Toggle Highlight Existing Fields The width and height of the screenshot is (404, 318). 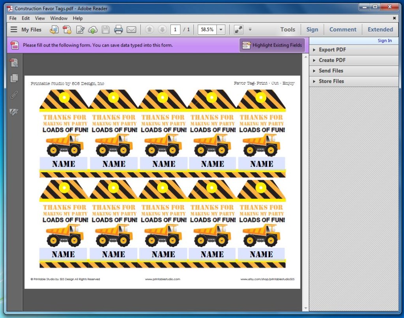(x=272, y=45)
